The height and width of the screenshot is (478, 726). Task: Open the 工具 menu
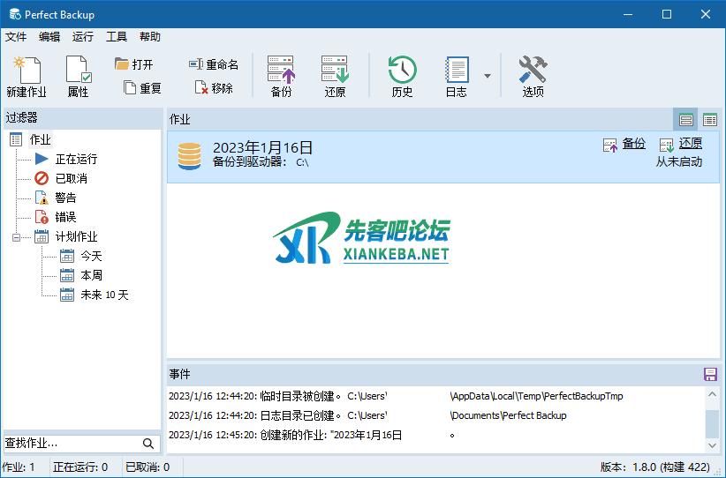[117, 37]
